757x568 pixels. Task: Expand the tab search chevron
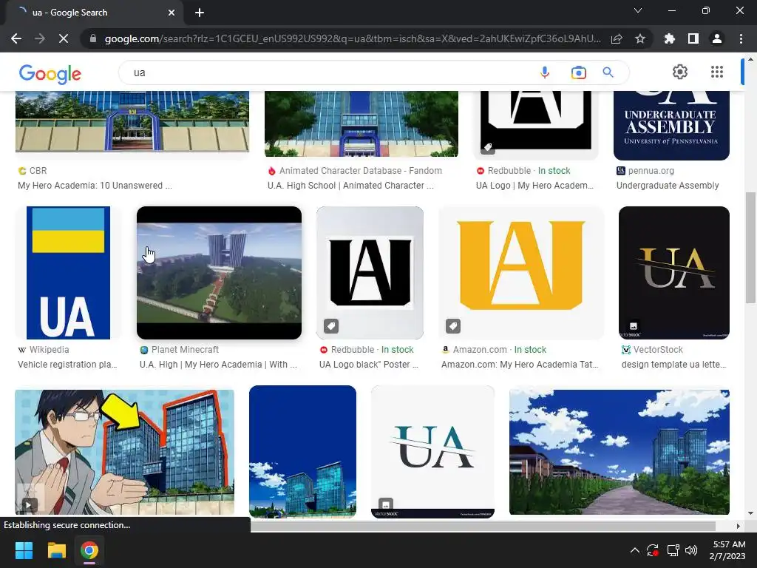[638, 10]
